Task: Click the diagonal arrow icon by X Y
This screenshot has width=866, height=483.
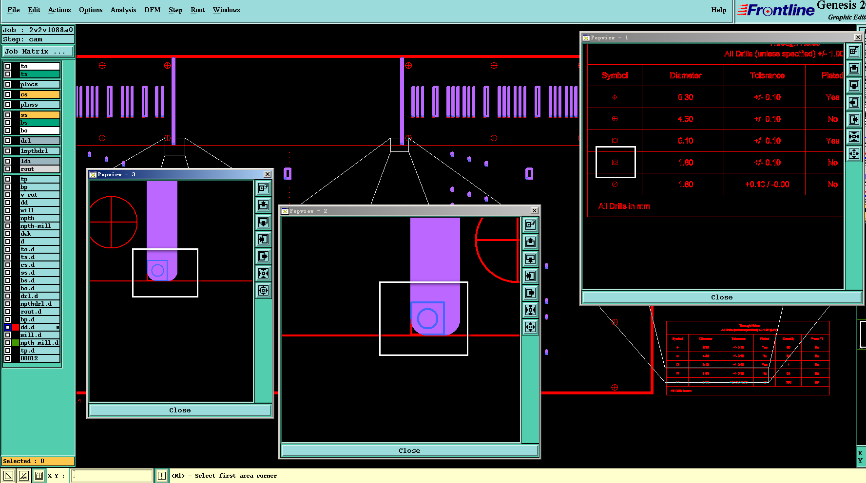Action: [x=8, y=476]
